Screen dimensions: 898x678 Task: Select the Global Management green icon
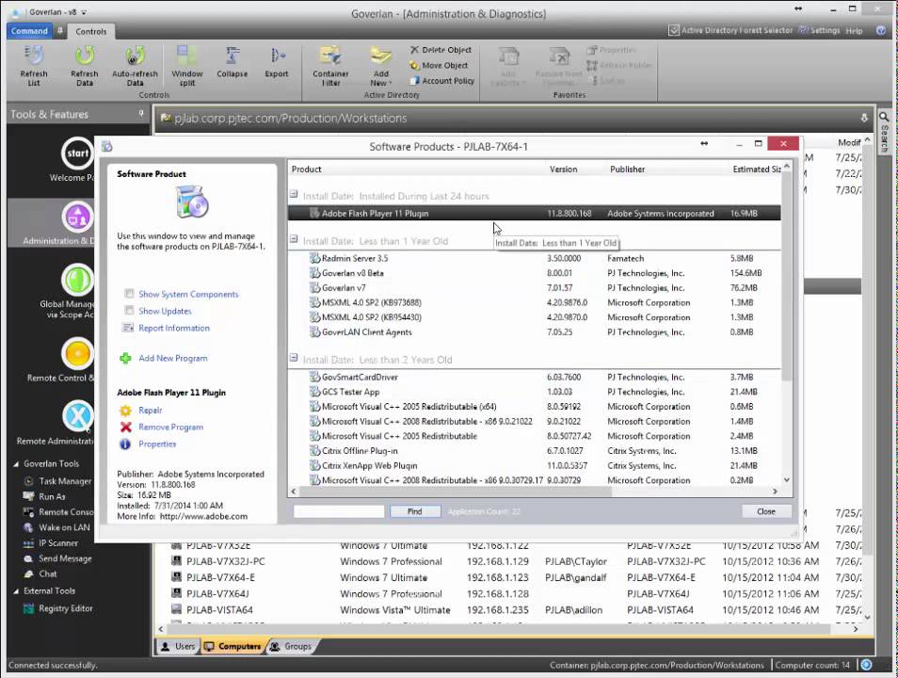[x=77, y=281]
